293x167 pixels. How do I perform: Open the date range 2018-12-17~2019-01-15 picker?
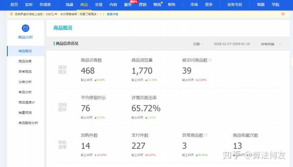pyautogui.click(x=232, y=44)
